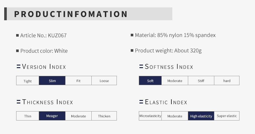Select the Stiff softness option
Image resolution: width=255 pixels, height=134 pixels.
201,81
